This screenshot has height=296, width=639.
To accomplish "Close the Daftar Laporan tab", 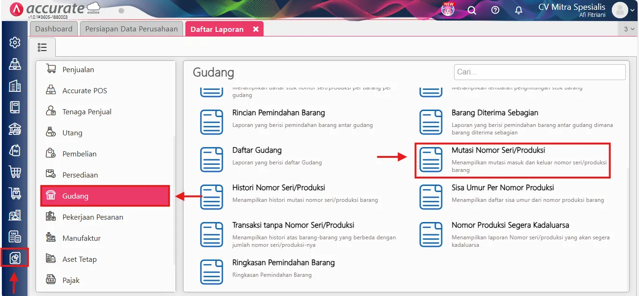I will pos(256,29).
